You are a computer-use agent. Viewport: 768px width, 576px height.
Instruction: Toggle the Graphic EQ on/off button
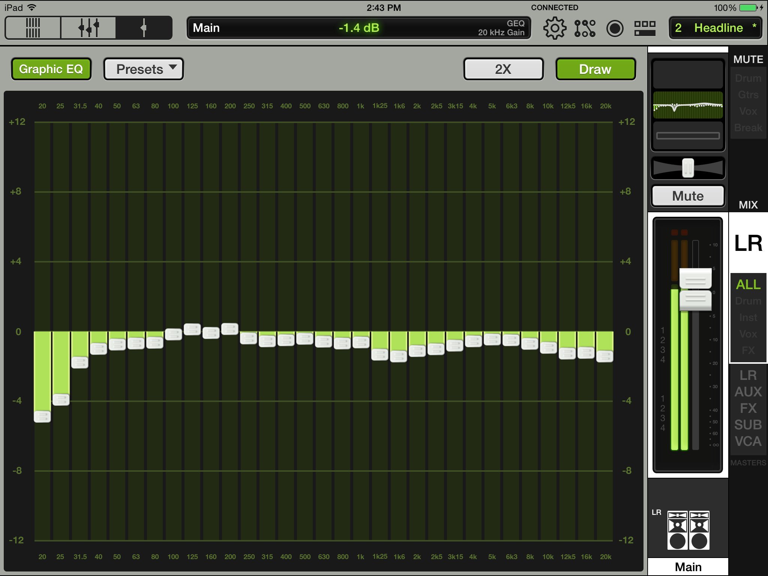51,69
